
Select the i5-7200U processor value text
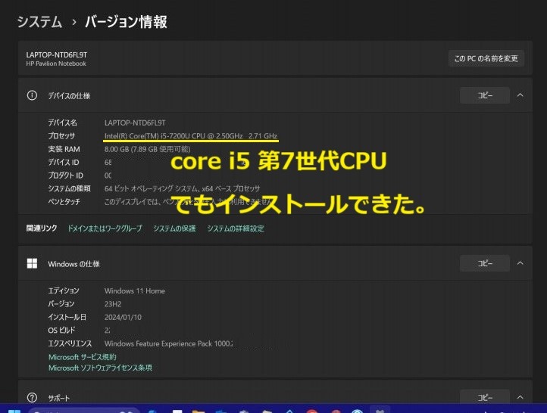[x=191, y=136]
